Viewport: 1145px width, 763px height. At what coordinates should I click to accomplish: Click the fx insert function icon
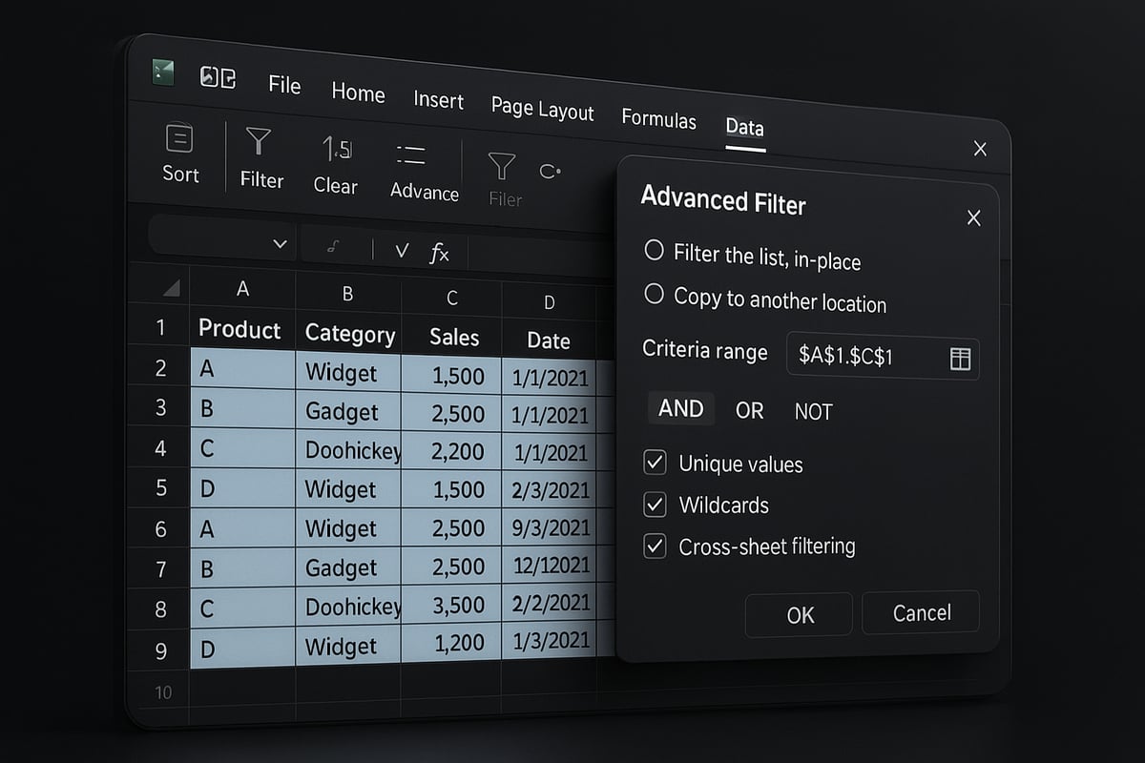coord(440,253)
